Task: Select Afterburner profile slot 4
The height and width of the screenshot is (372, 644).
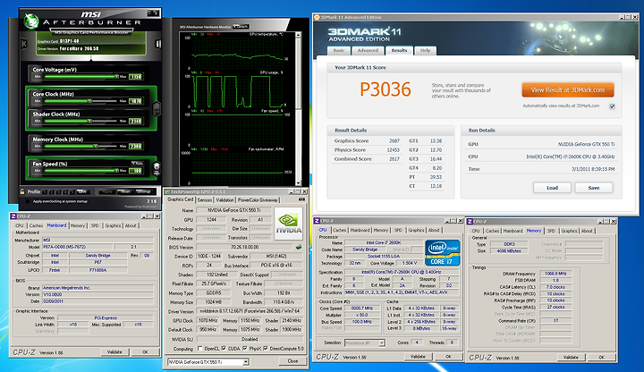Action: tap(65, 191)
